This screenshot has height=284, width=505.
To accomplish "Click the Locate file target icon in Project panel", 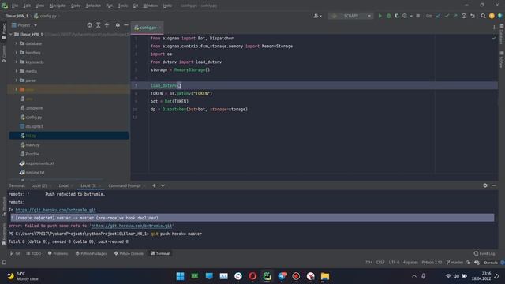I will tap(89, 25).
